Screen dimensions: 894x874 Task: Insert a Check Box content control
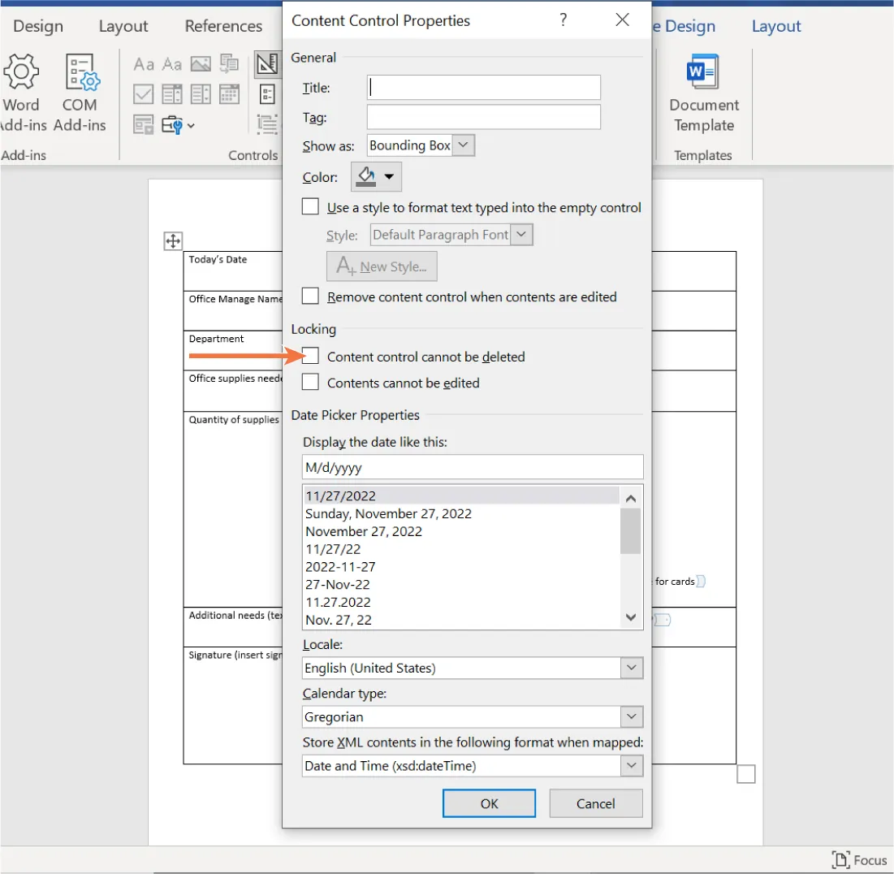143,93
